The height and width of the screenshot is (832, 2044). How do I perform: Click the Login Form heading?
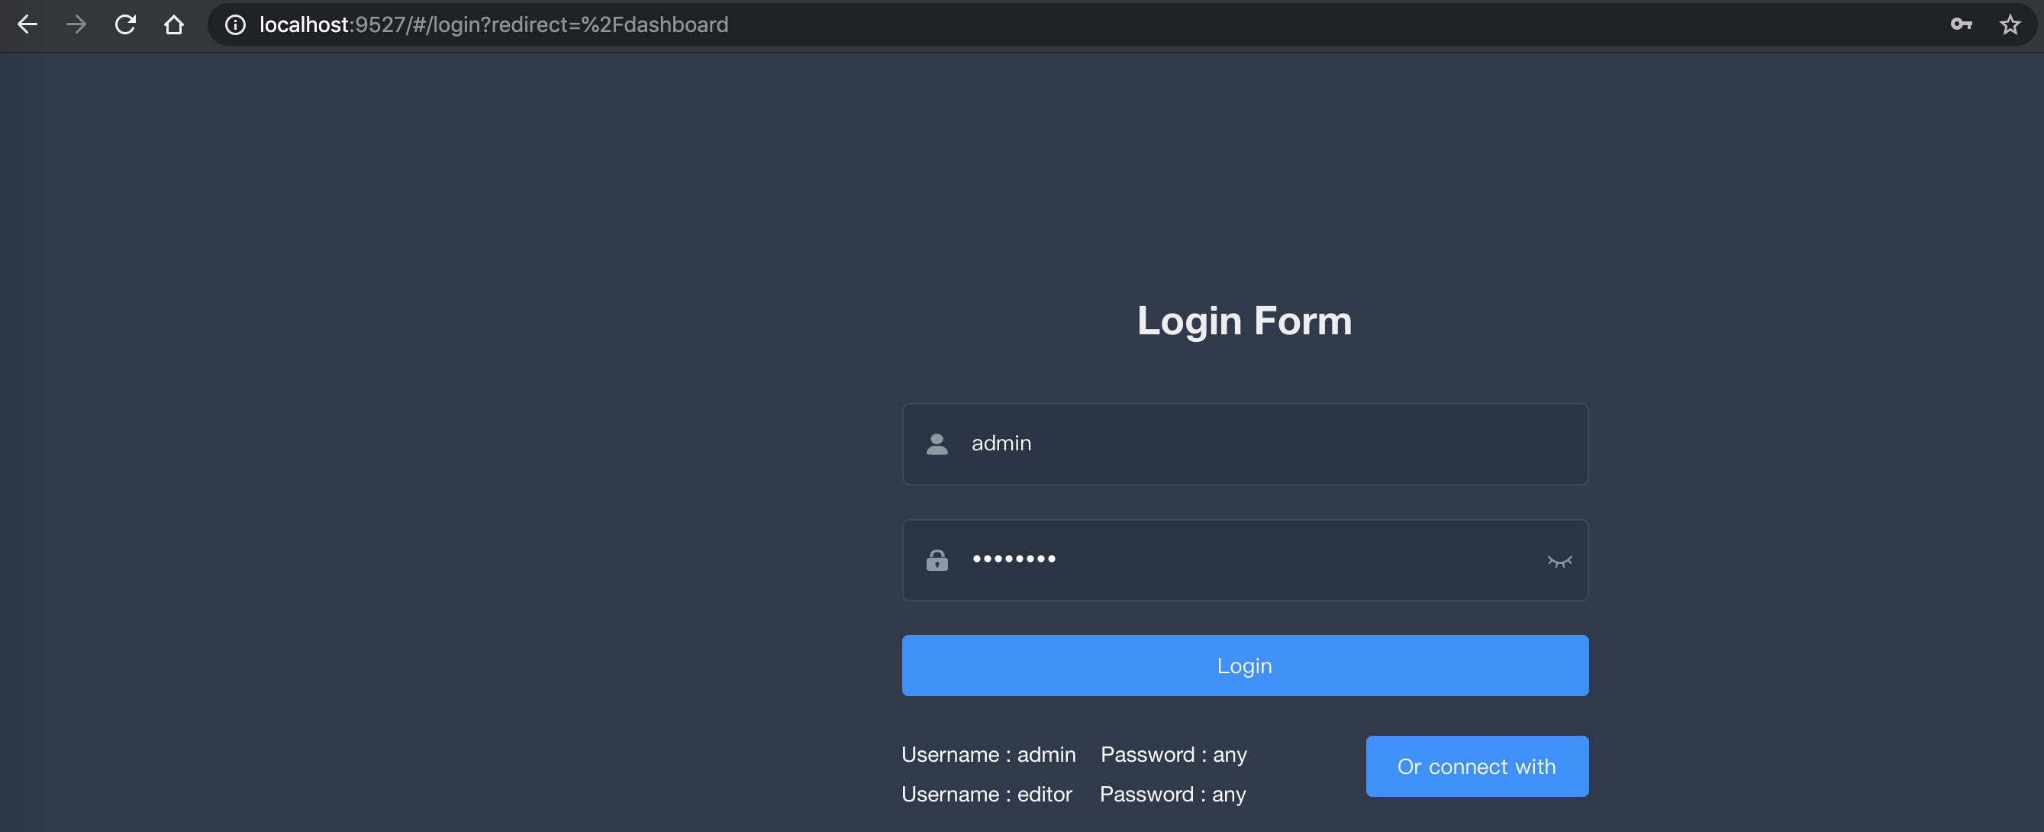click(x=1243, y=321)
